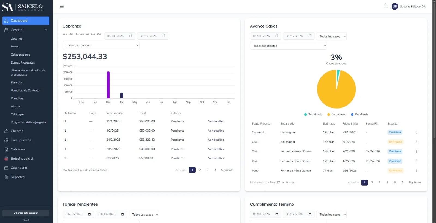436x223 pixels.
Task: Open calendar picker for Cobranza start date
Action: coord(131,36)
